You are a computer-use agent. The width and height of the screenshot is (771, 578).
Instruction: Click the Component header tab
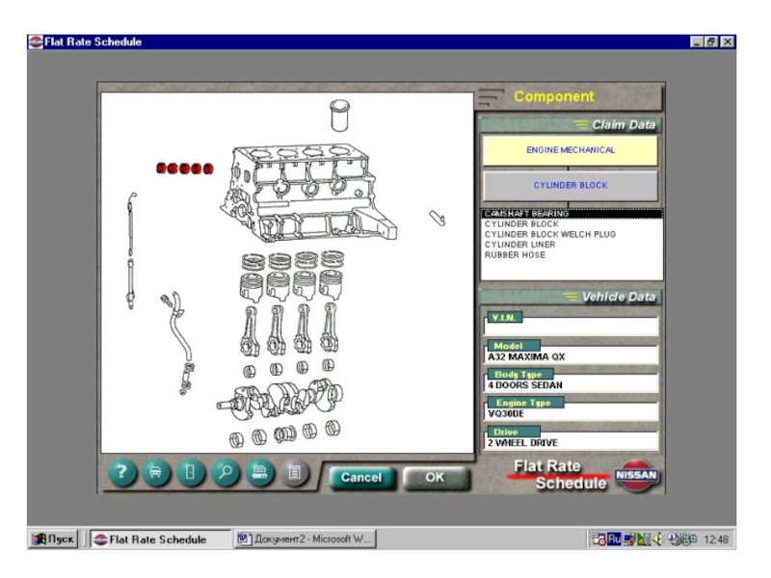570,97
